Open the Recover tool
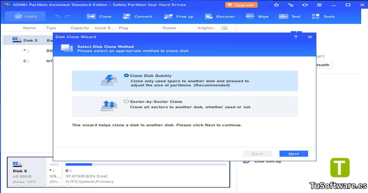Screen dimensions: 368x193 (220, 17)
